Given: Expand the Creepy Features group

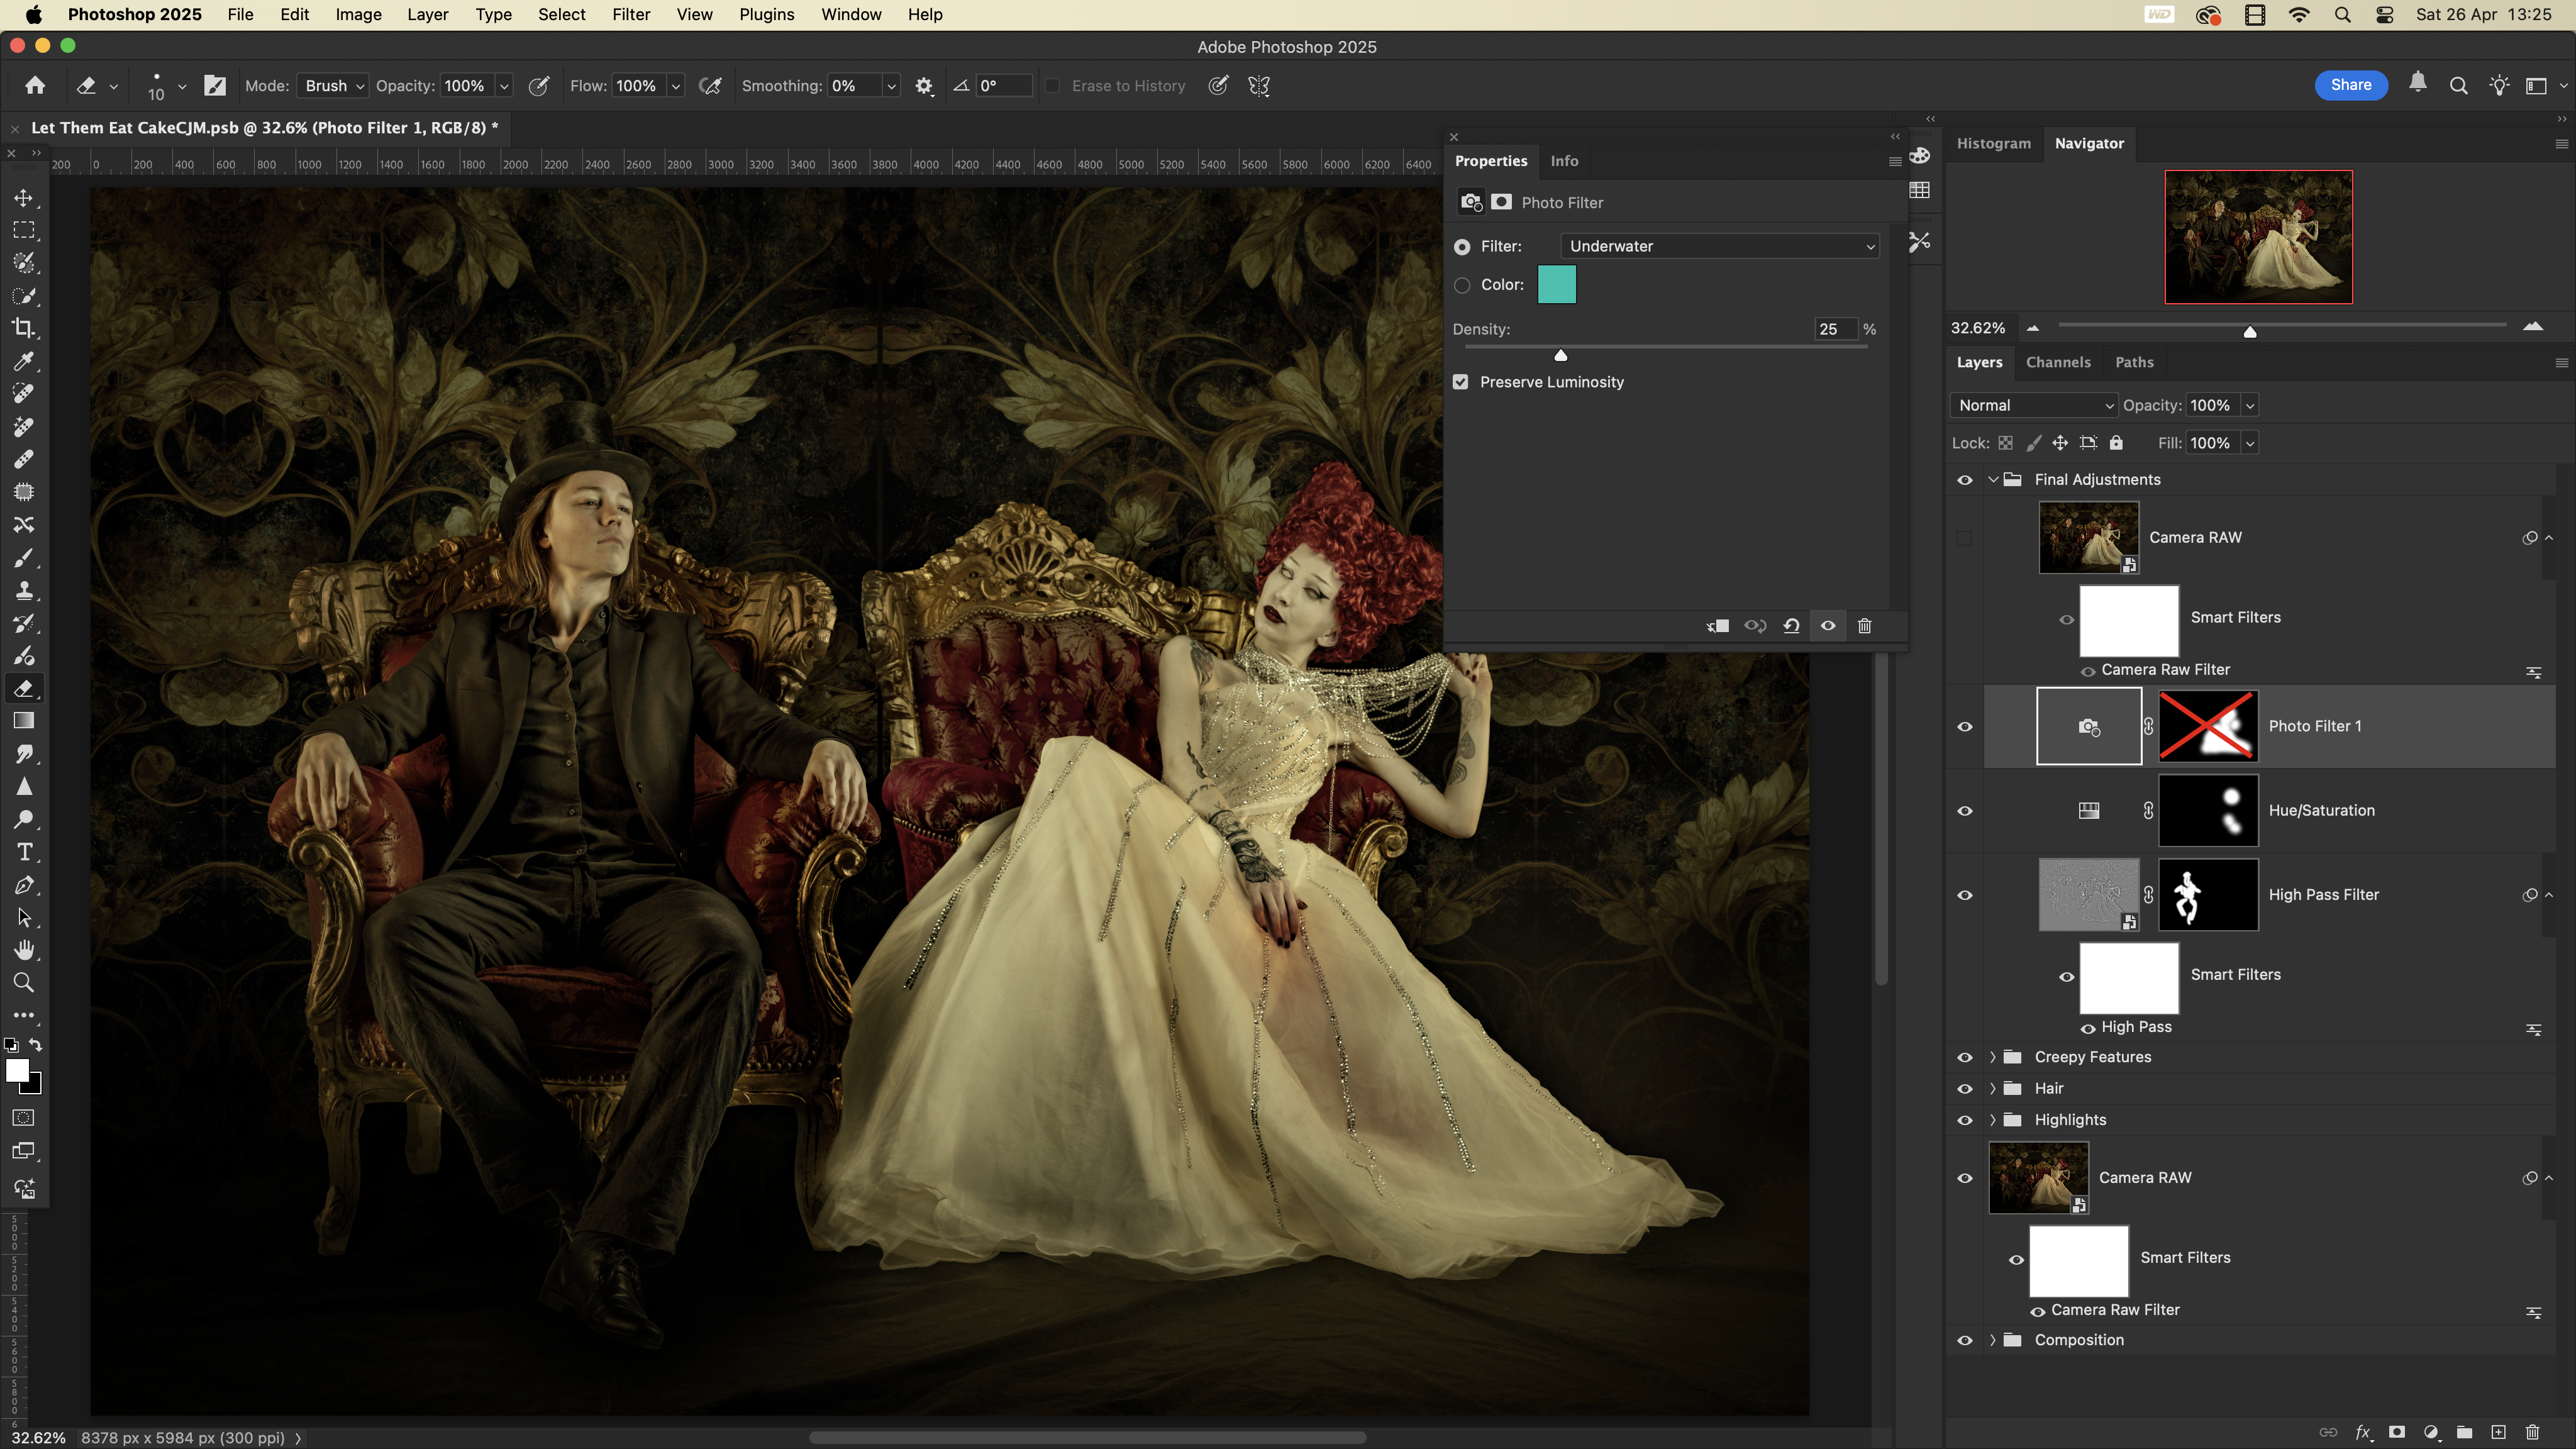Looking at the screenshot, I should [1992, 1057].
